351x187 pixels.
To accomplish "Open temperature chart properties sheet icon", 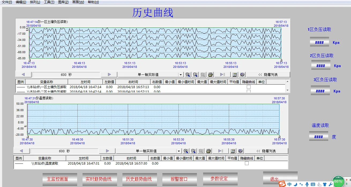I will click(233, 151).
